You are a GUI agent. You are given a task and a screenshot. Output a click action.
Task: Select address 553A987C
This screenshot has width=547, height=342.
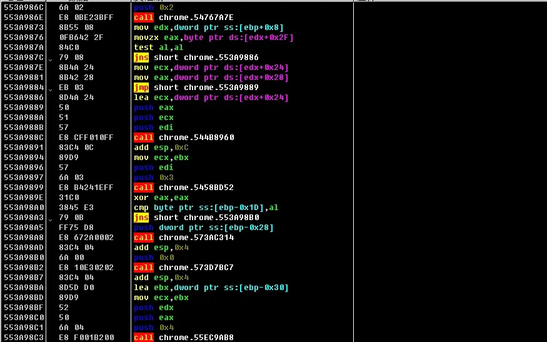click(24, 58)
